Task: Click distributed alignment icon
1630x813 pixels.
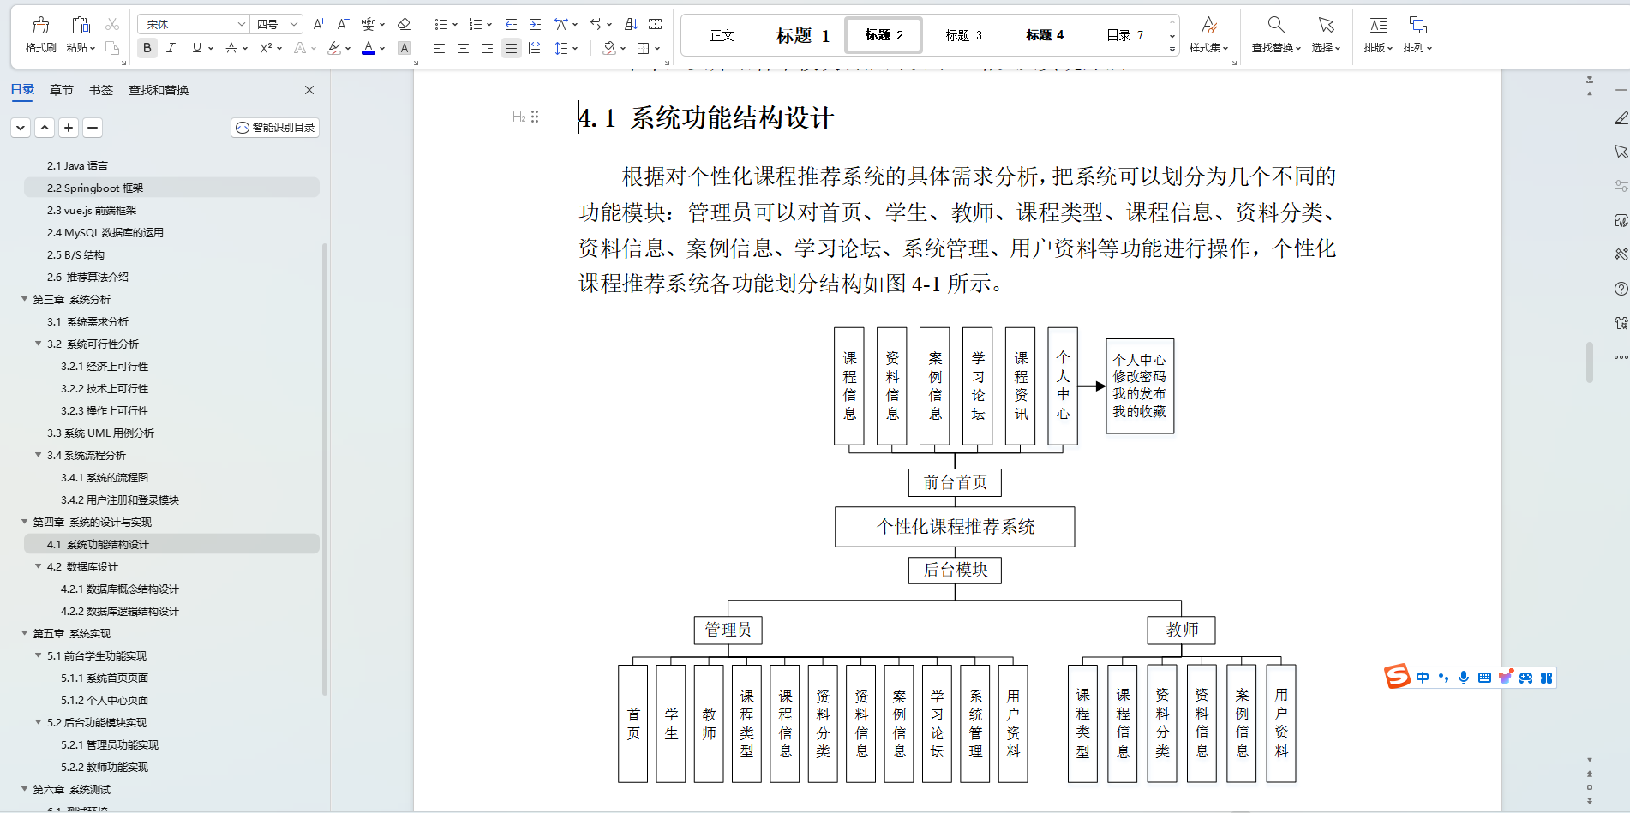Action: (x=536, y=48)
